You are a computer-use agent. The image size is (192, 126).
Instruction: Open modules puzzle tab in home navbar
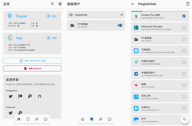46,119
